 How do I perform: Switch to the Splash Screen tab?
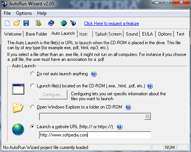pos(108,34)
